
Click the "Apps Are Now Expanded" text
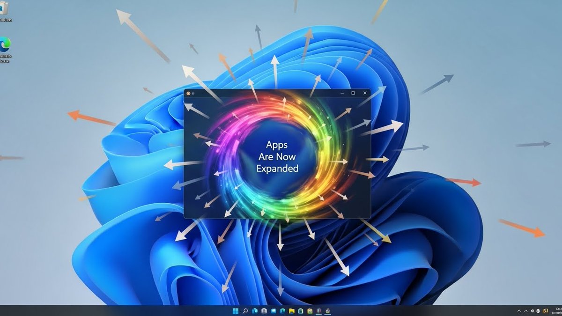277,157
